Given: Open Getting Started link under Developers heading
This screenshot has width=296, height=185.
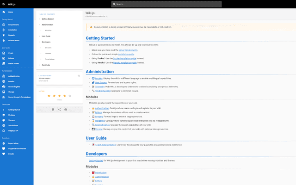Looking at the screenshot, I should tap(96, 160).
